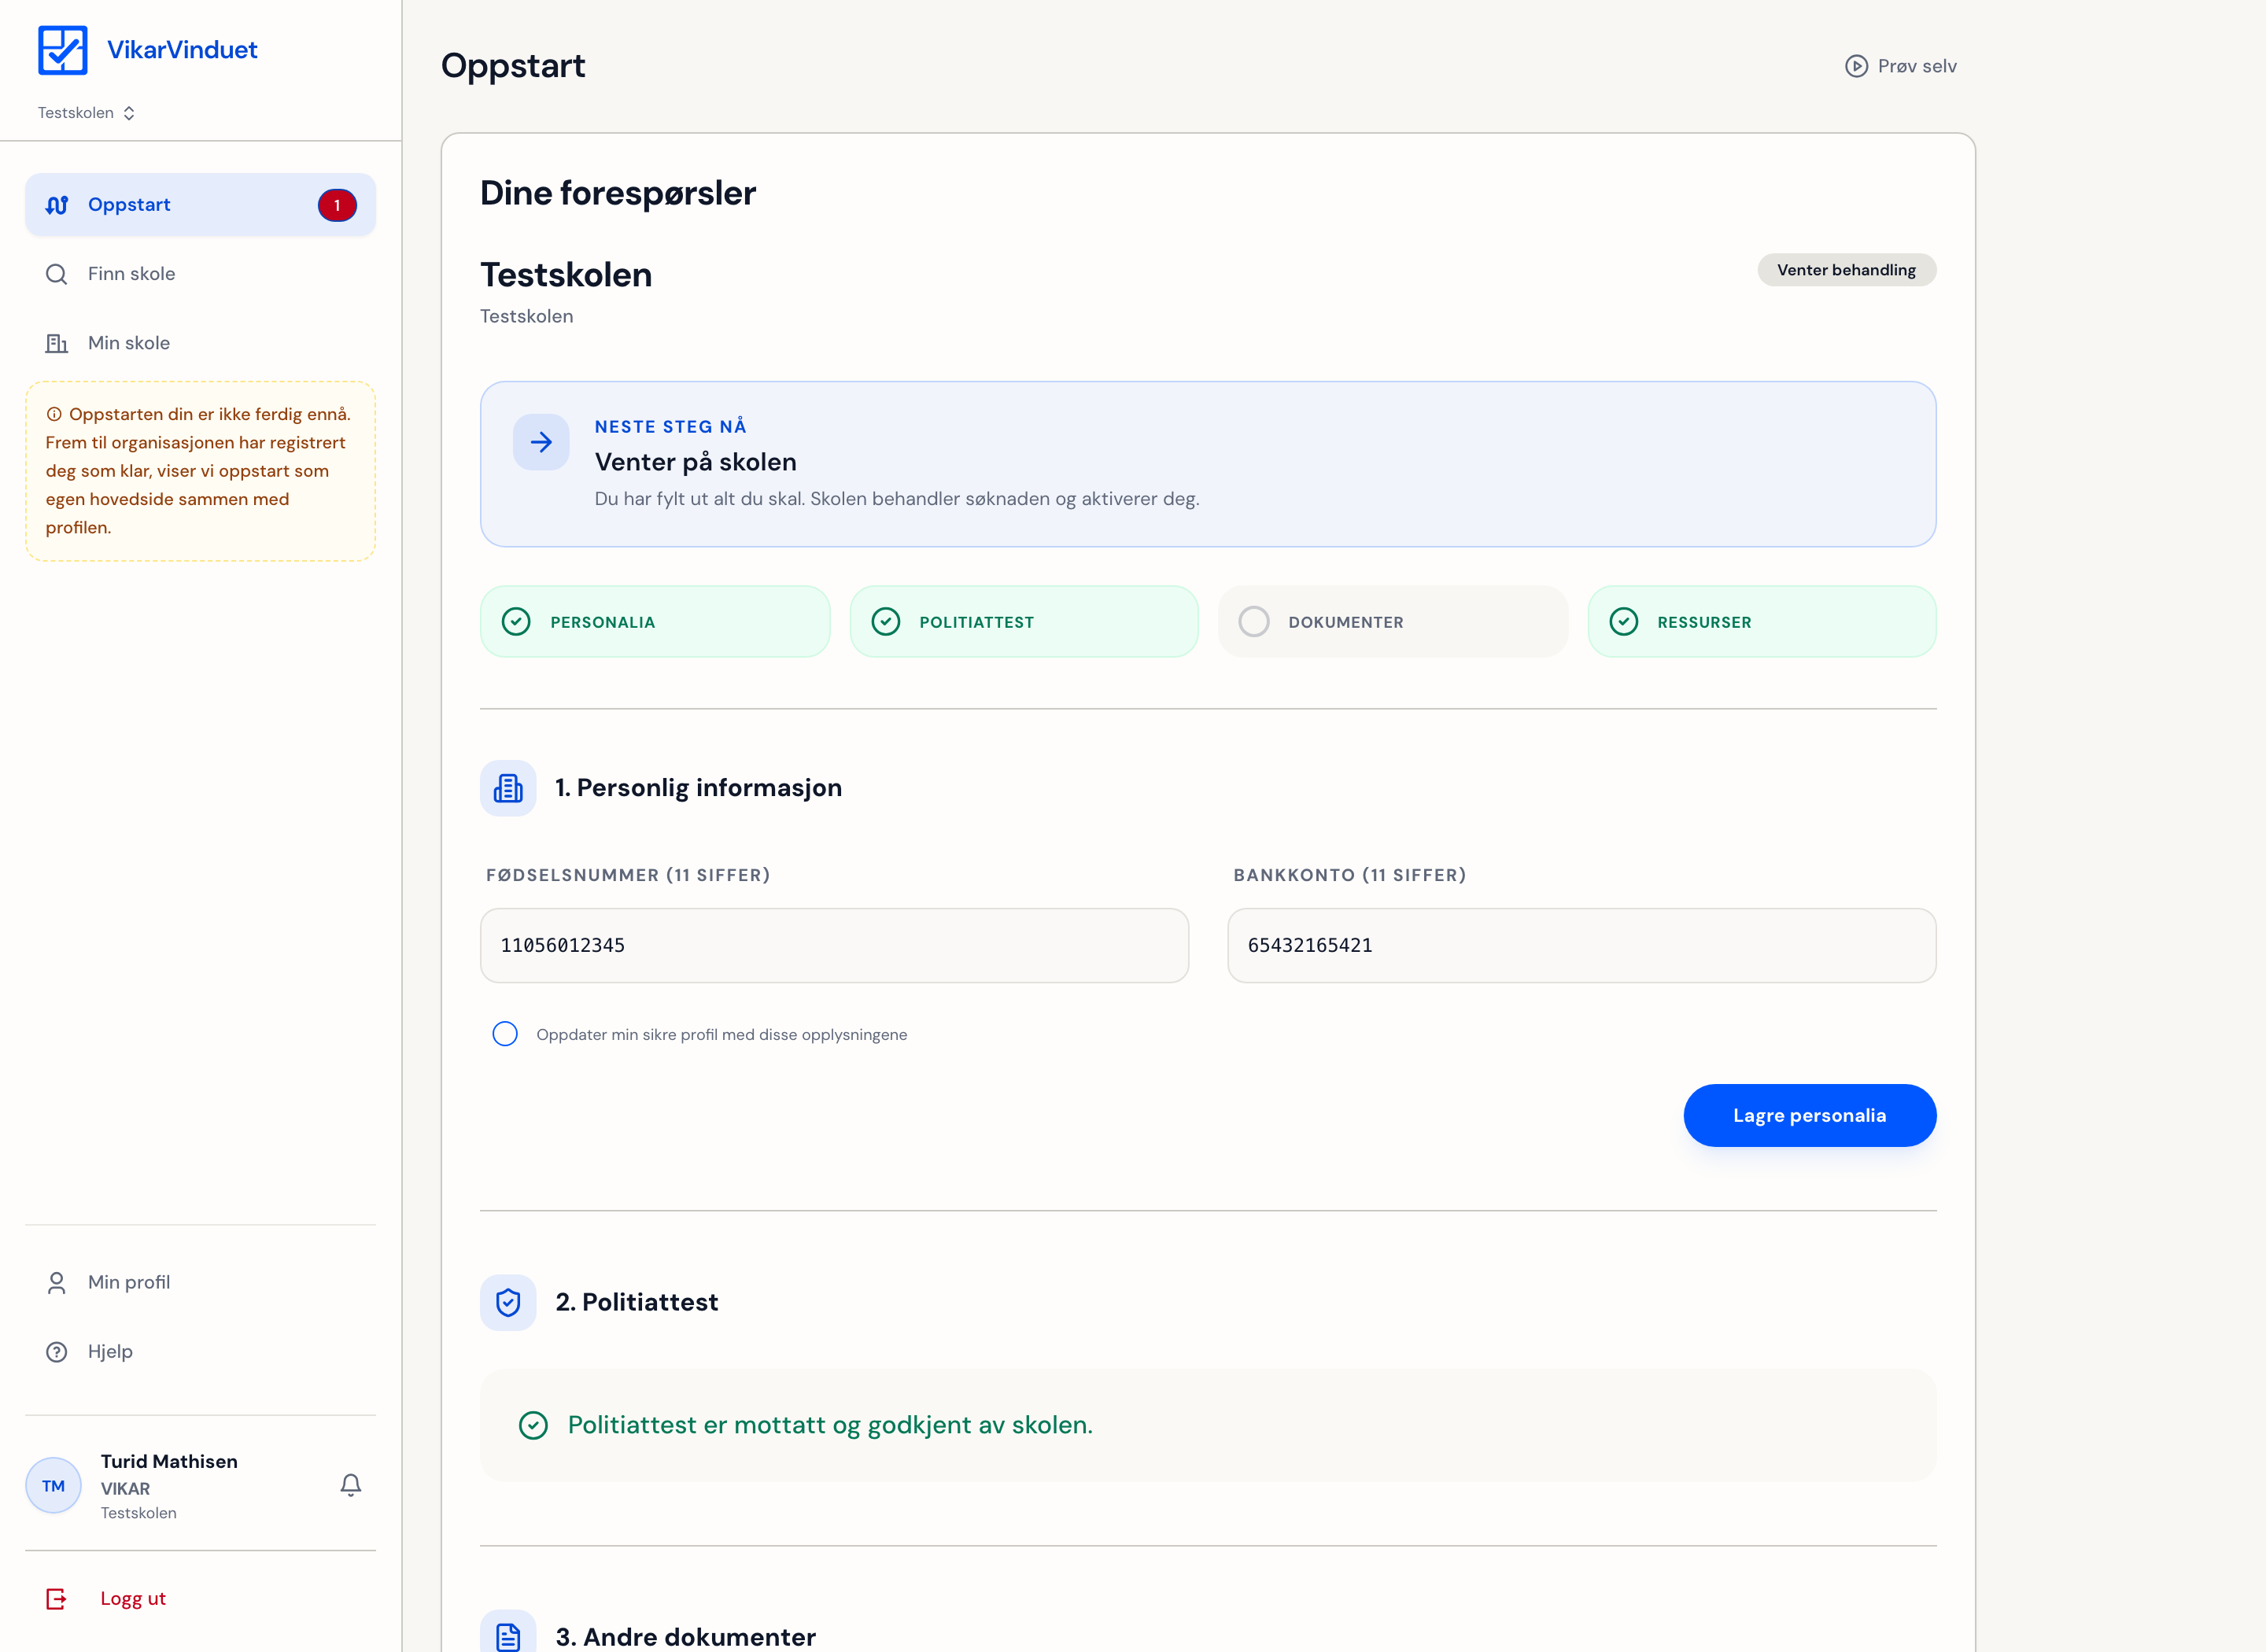Click the VikarVinduet brand name
The width and height of the screenshot is (2266, 1652).
point(182,50)
